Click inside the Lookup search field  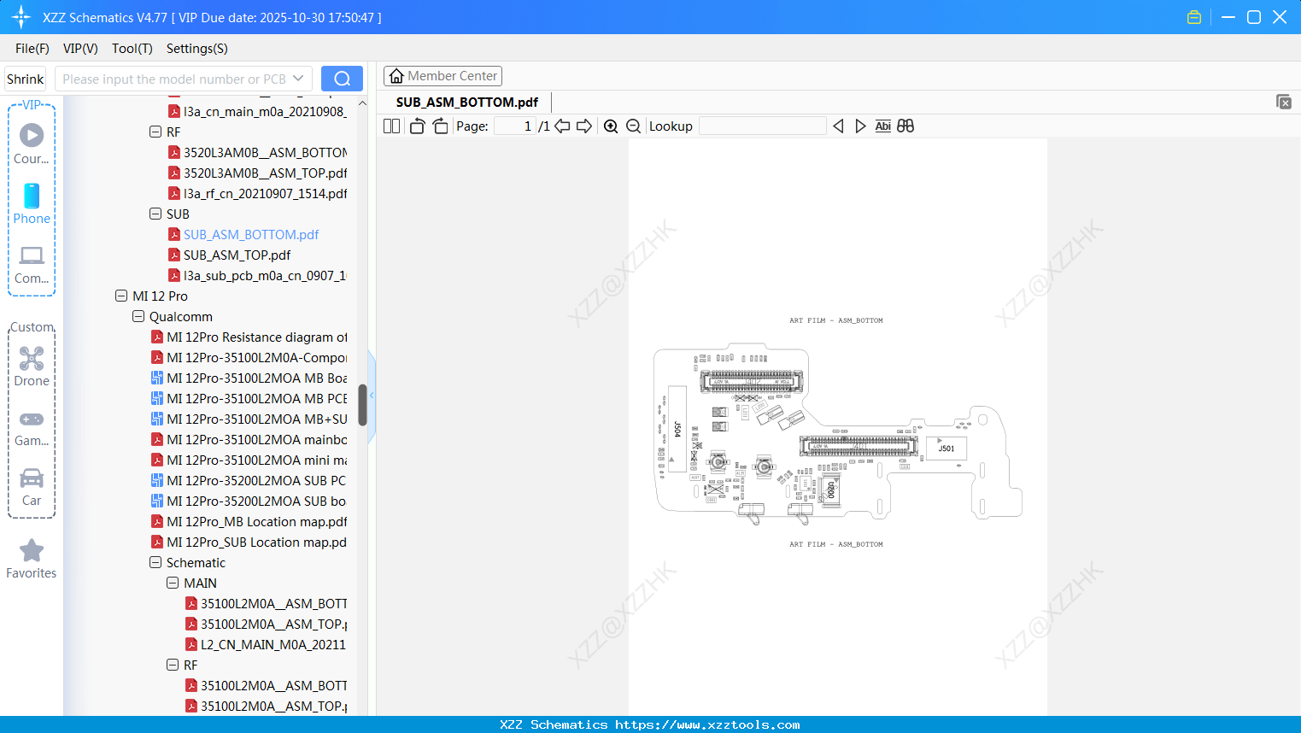point(762,126)
